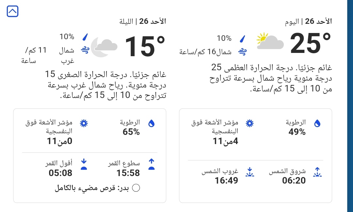Click the full moon phase circle icon
The width and height of the screenshot is (353, 212).
click(x=136, y=188)
